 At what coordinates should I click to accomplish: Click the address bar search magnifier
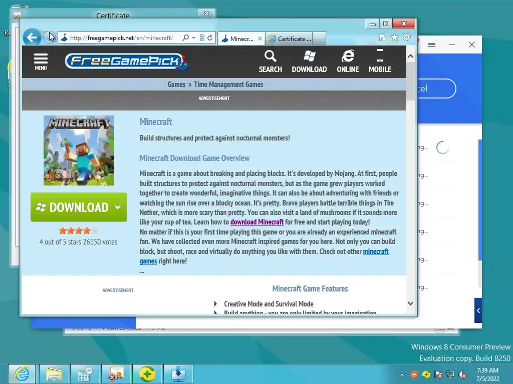[185, 38]
